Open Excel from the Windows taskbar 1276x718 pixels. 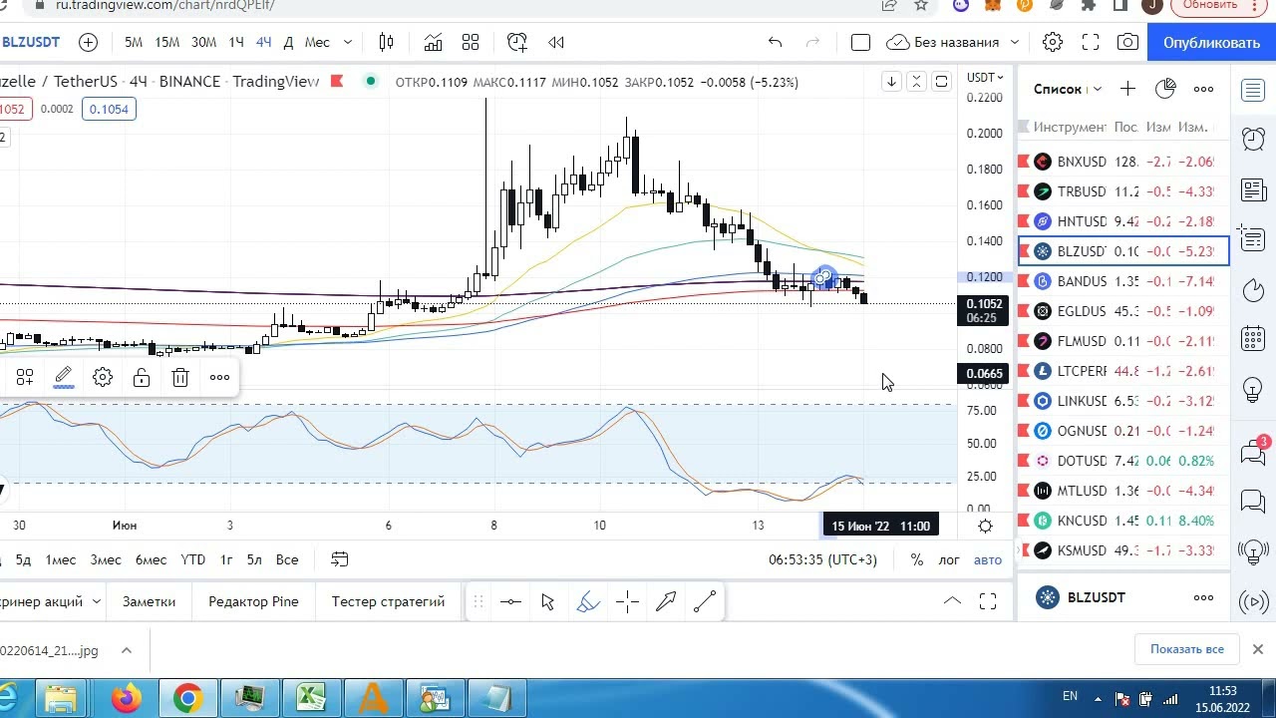(x=311, y=698)
